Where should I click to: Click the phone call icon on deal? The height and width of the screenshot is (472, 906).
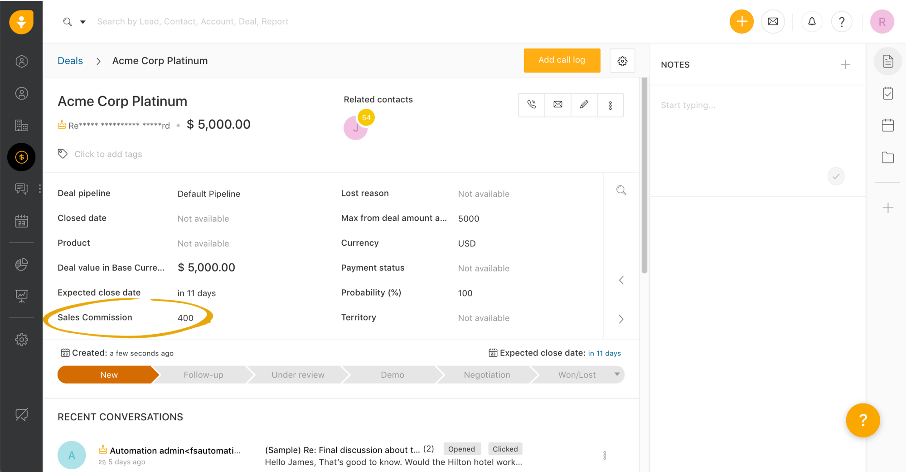click(x=532, y=105)
